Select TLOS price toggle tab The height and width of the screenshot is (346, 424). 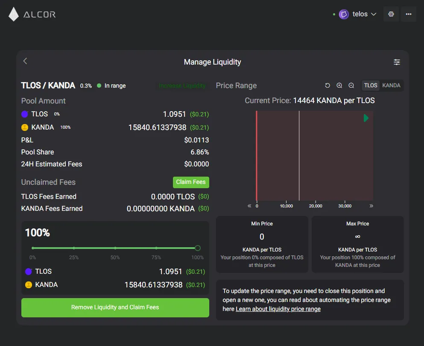371,86
